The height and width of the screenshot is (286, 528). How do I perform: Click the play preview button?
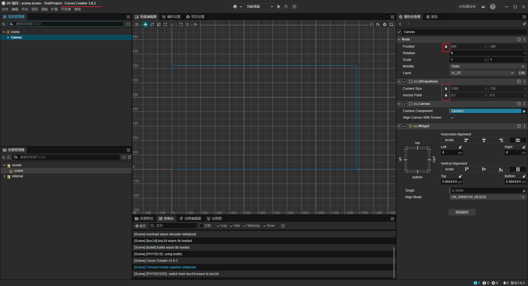[x=279, y=7]
